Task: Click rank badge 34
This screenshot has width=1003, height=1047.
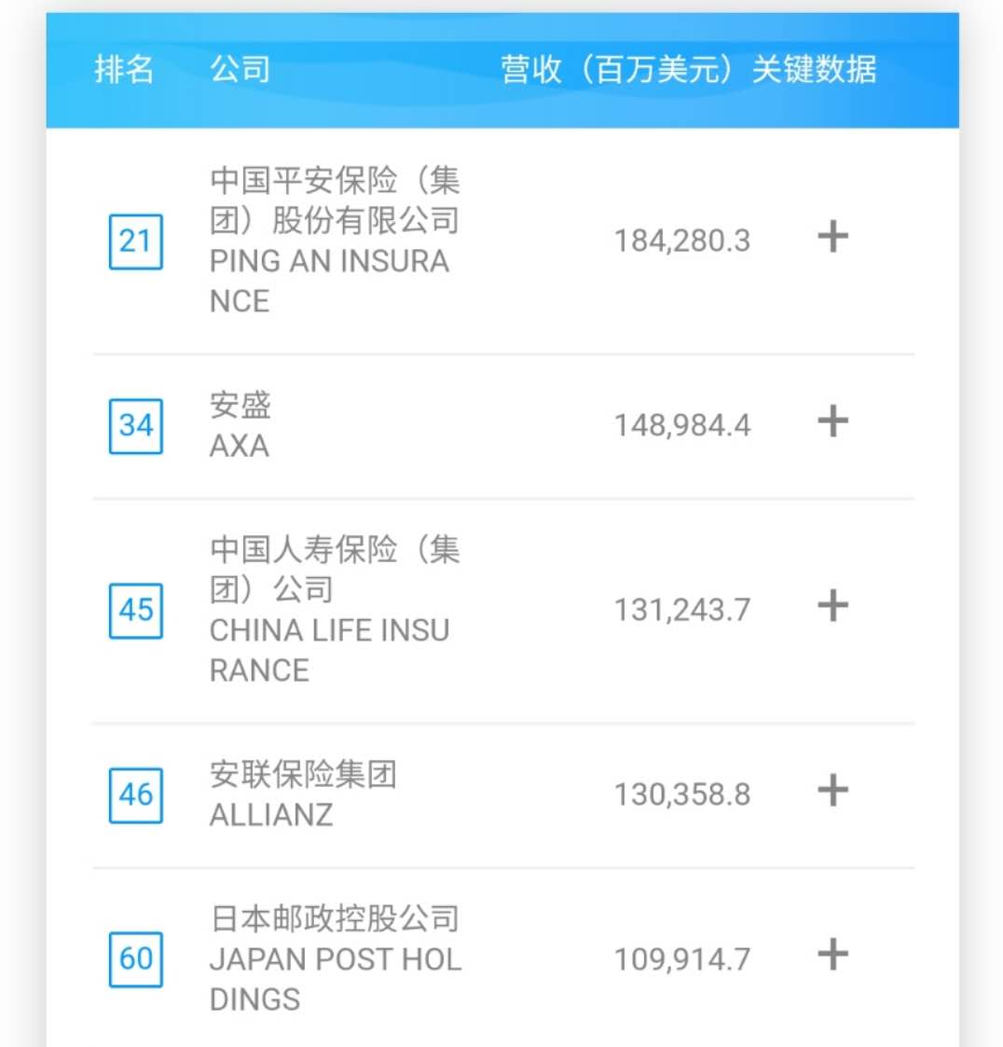Action: coord(135,426)
